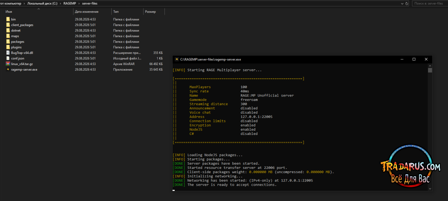Screen dimensions: 448x201
Task: Click the MaxPlayers label in console
Action: 200,87
